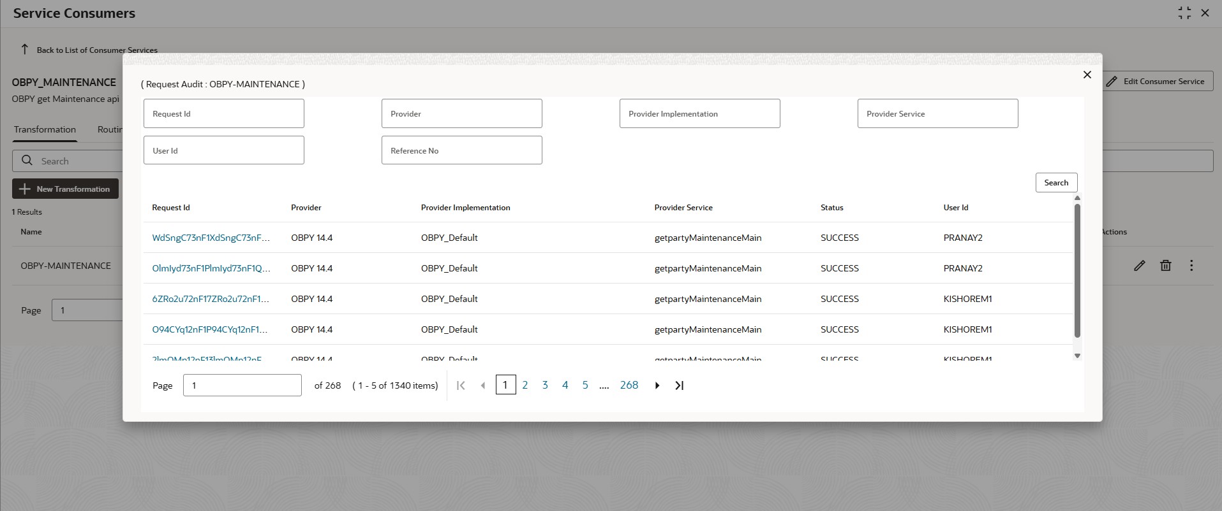Click the background Page input field
Screen dimensions: 1222x511
point(87,310)
